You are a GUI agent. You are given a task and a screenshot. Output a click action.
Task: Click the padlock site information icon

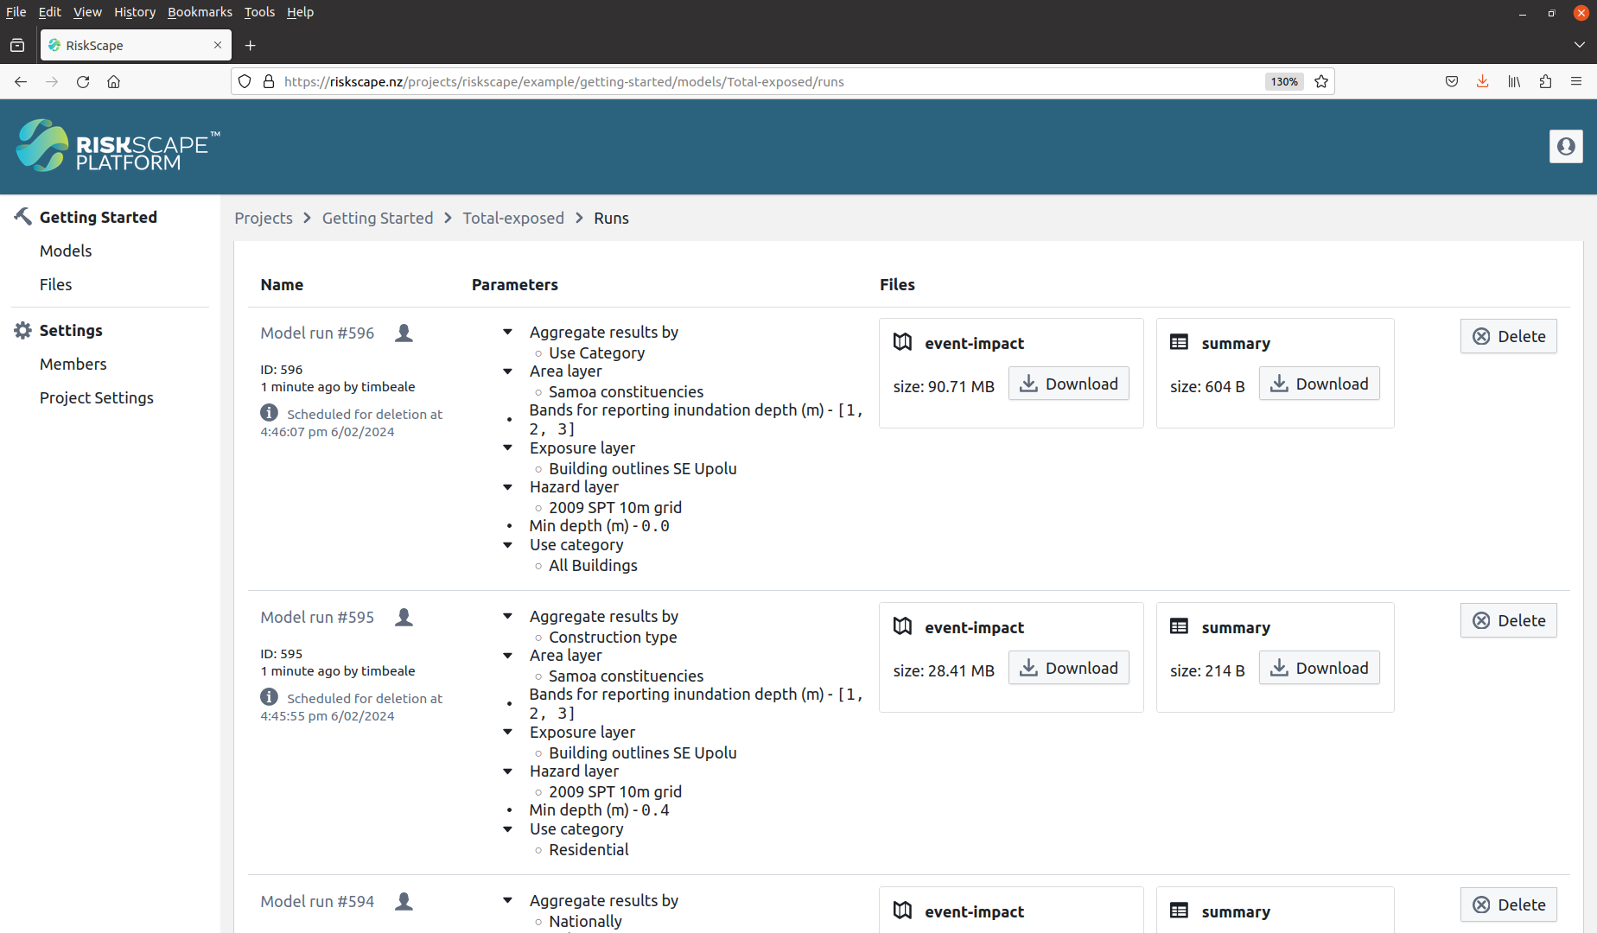[269, 81]
